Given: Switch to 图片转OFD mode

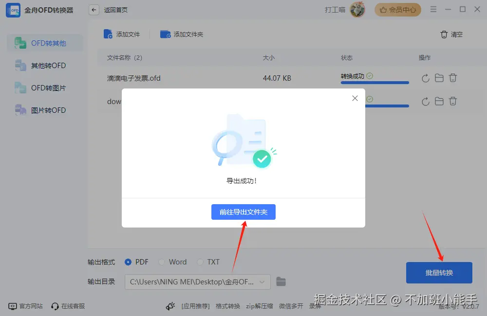Looking at the screenshot, I should (x=45, y=110).
